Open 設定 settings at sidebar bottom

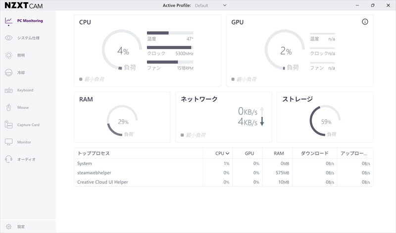pos(8,227)
